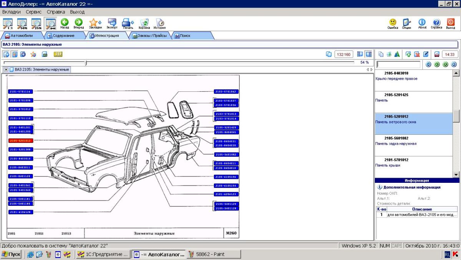Click the copy parts list icon
This screenshot has width=461, height=260.
click(381, 54)
